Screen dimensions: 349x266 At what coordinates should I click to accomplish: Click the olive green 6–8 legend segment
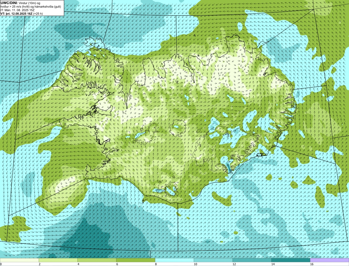coord(136,260)
